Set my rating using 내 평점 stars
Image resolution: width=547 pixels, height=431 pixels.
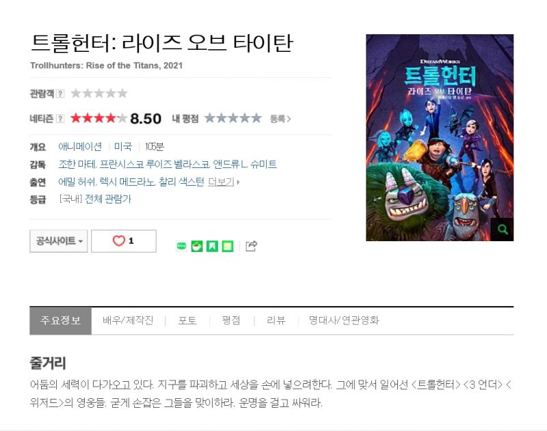click(232, 118)
